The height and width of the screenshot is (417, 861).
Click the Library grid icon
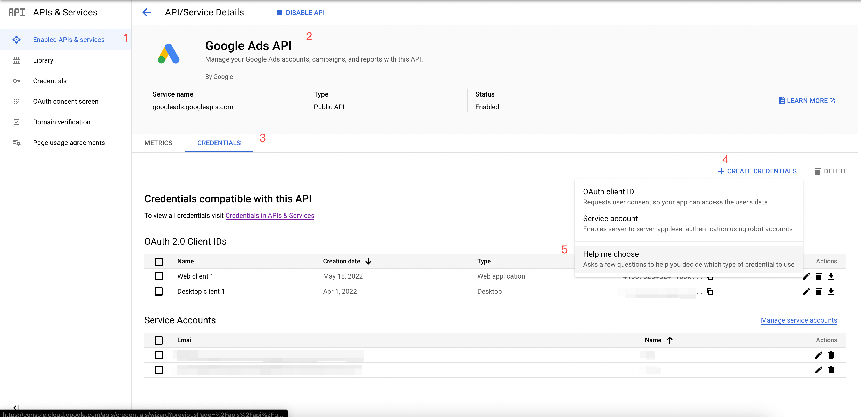pyautogui.click(x=16, y=60)
